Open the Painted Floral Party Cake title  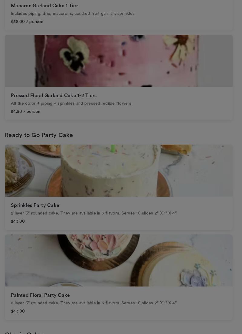[40, 295]
